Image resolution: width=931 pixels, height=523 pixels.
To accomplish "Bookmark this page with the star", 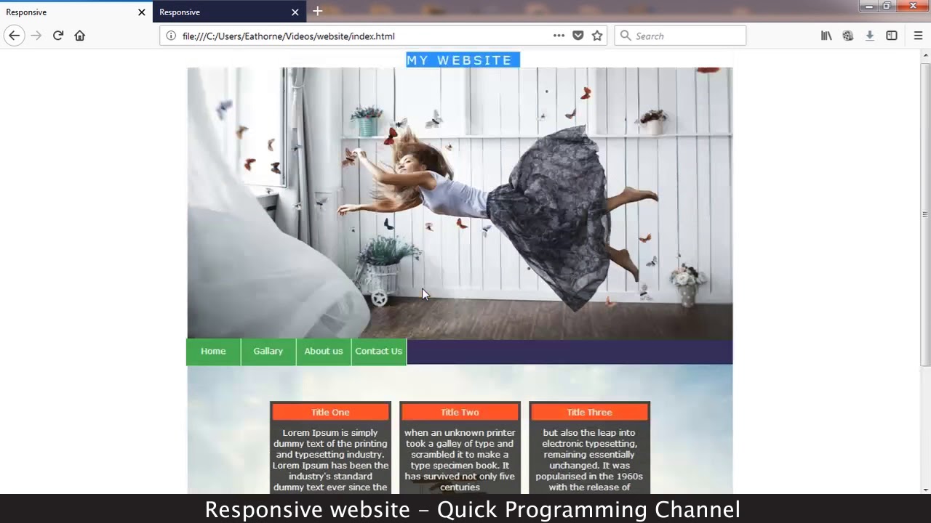I will tap(597, 36).
